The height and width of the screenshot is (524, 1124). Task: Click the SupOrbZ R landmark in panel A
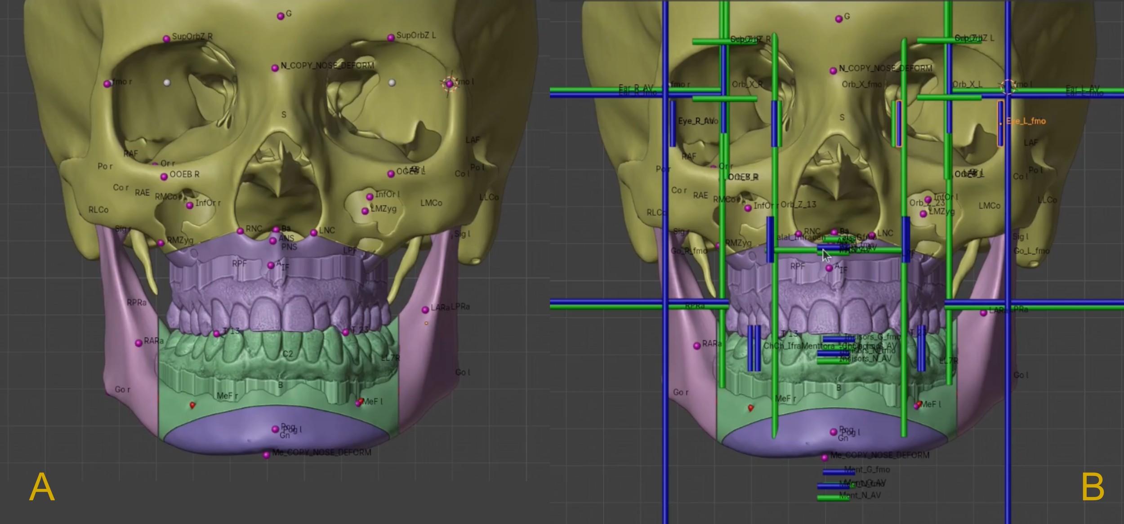point(166,39)
